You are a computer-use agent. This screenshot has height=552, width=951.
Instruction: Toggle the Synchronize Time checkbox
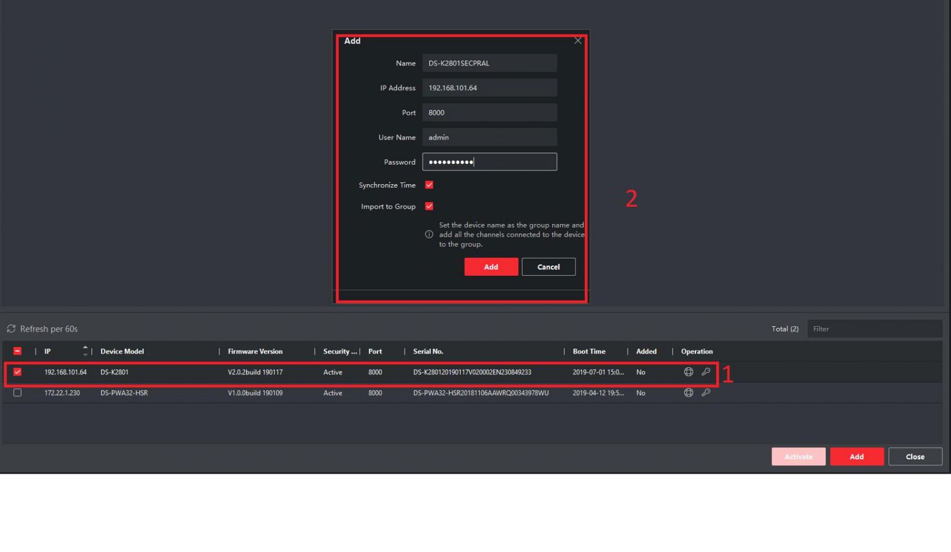429,185
